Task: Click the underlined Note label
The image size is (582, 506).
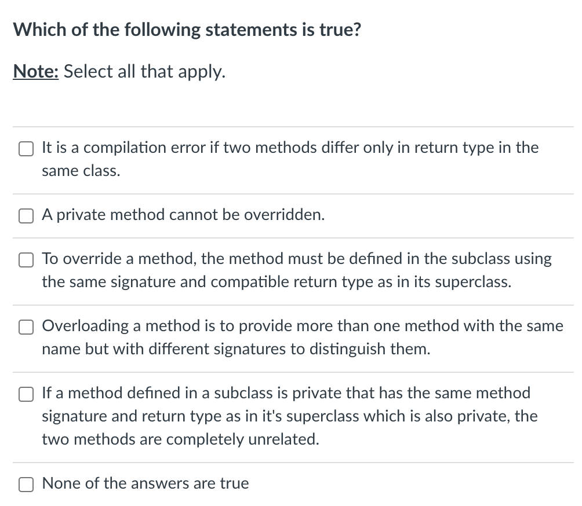Action: (35, 71)
